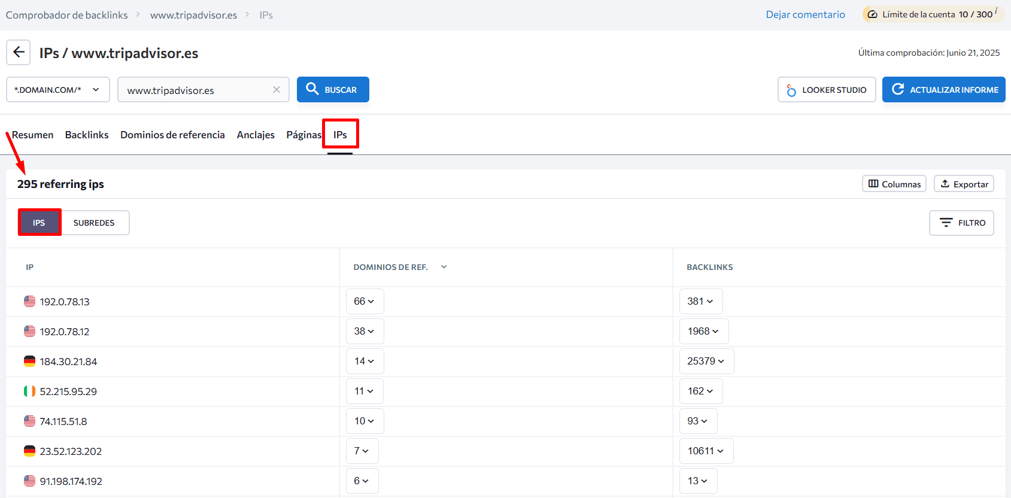Viewport: 1011px width, 498px height.
Task: Click IP address 192.0.78.13
Action: [x=65, y=302]
